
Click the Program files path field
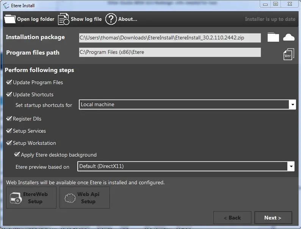(x=169, y=52)
